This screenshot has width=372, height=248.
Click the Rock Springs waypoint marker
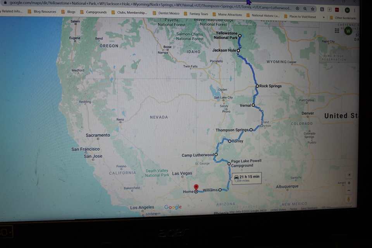(x=257, y=86)
